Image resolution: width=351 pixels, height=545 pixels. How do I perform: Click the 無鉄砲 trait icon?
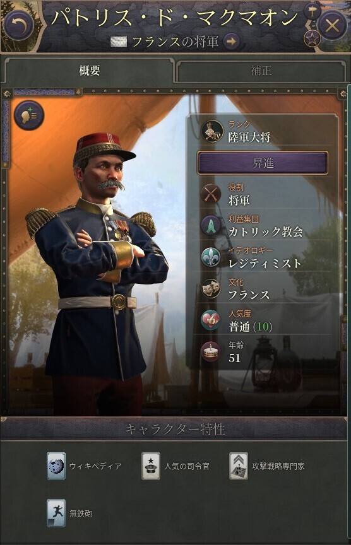pyautogui.click(x=56, y=513)
